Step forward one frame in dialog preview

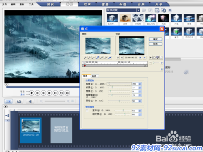[140, 58]
